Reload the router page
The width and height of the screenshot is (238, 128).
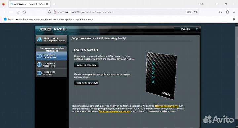click(18, 12)
